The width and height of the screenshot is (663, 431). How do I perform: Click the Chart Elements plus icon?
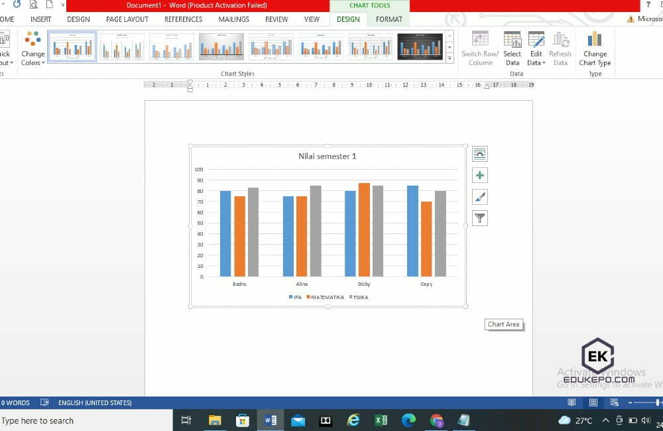479,174
